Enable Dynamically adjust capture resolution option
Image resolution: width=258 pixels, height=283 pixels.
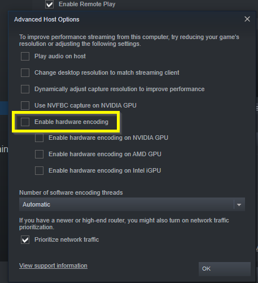(25, 89)
